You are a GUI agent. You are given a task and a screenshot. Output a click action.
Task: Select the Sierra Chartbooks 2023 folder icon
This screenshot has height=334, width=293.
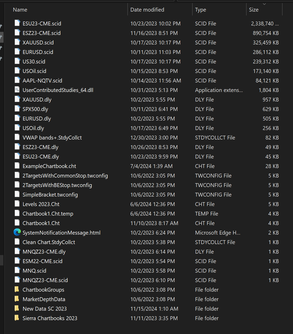point(17,318)
